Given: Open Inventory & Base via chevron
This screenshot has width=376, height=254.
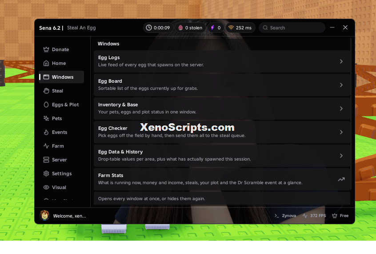Looking at the screenshot, I should click(x=341, y=109).
